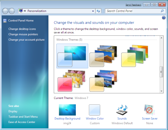Click the refresh button next to address bar
Screen dimensions: 168x130
[98, 11]
